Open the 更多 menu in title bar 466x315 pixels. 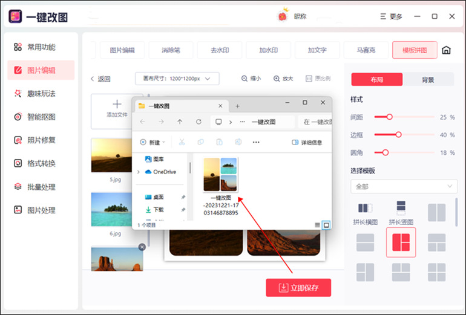pyautogui.click(x=391, y=16)
